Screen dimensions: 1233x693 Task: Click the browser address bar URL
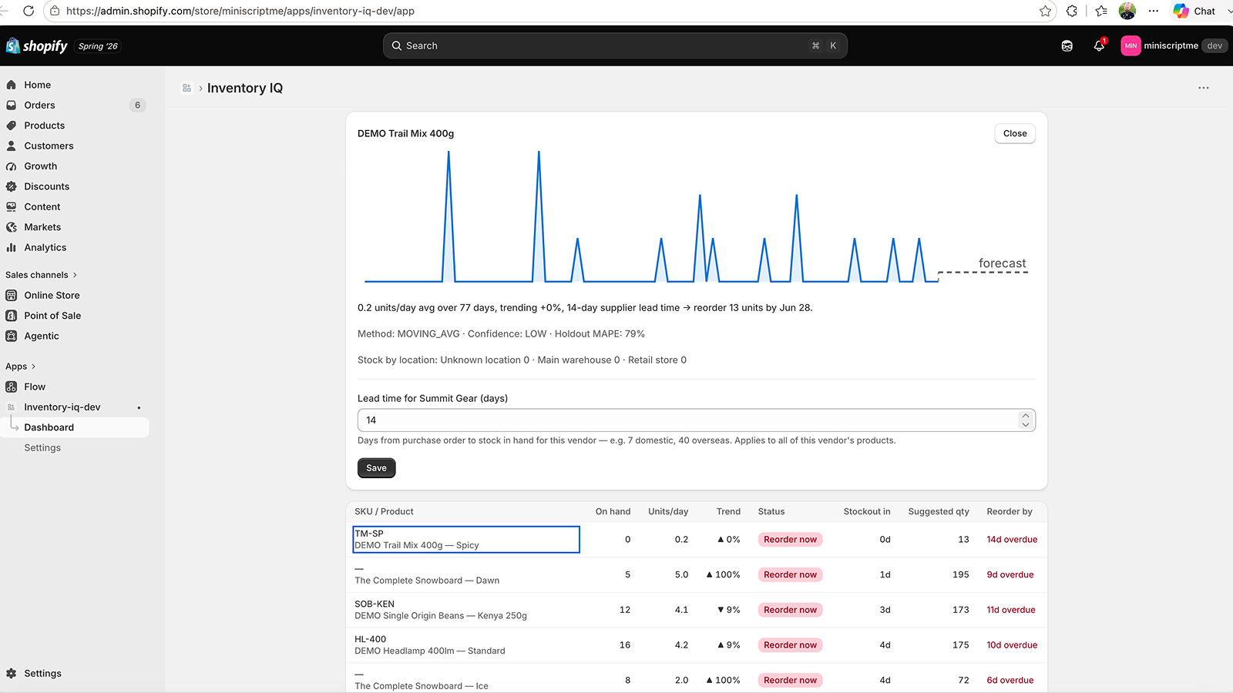[x=240, y=12]
